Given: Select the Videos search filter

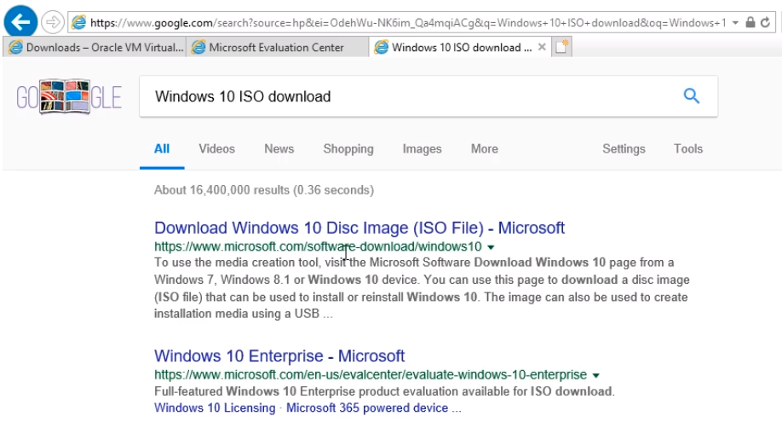Looking at the screenshot, I should pos(216,149).
